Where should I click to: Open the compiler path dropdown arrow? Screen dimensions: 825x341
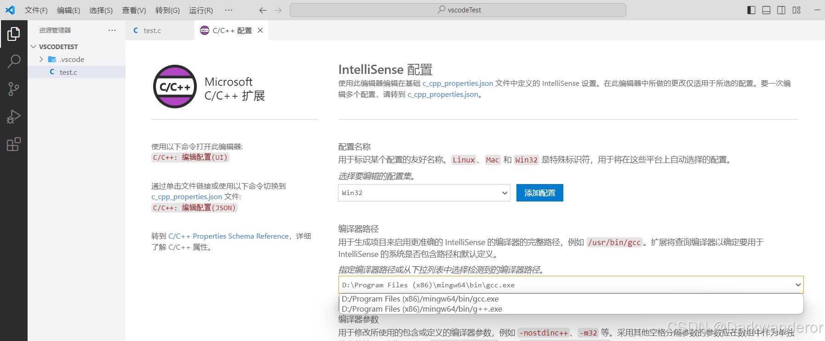798,285
